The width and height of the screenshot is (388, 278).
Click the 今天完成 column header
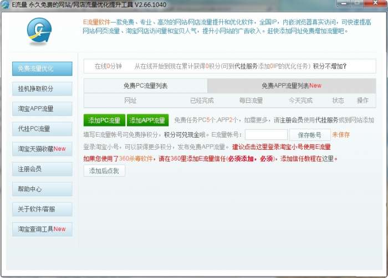point(300,101)
